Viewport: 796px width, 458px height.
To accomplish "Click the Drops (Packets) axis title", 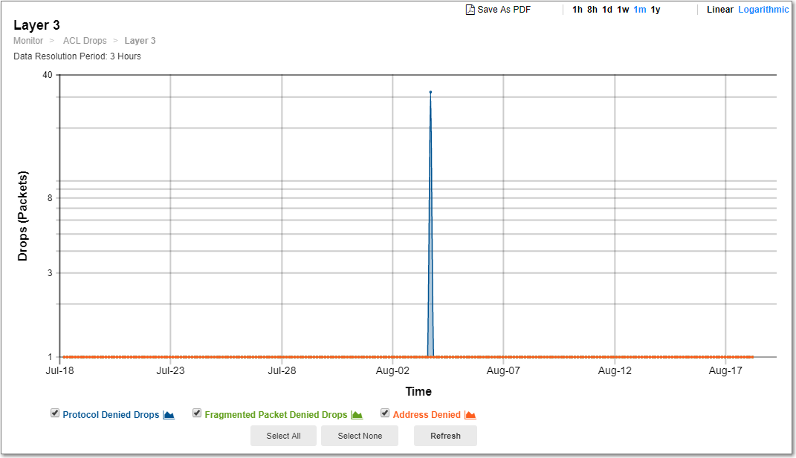I will click(23, 216).
